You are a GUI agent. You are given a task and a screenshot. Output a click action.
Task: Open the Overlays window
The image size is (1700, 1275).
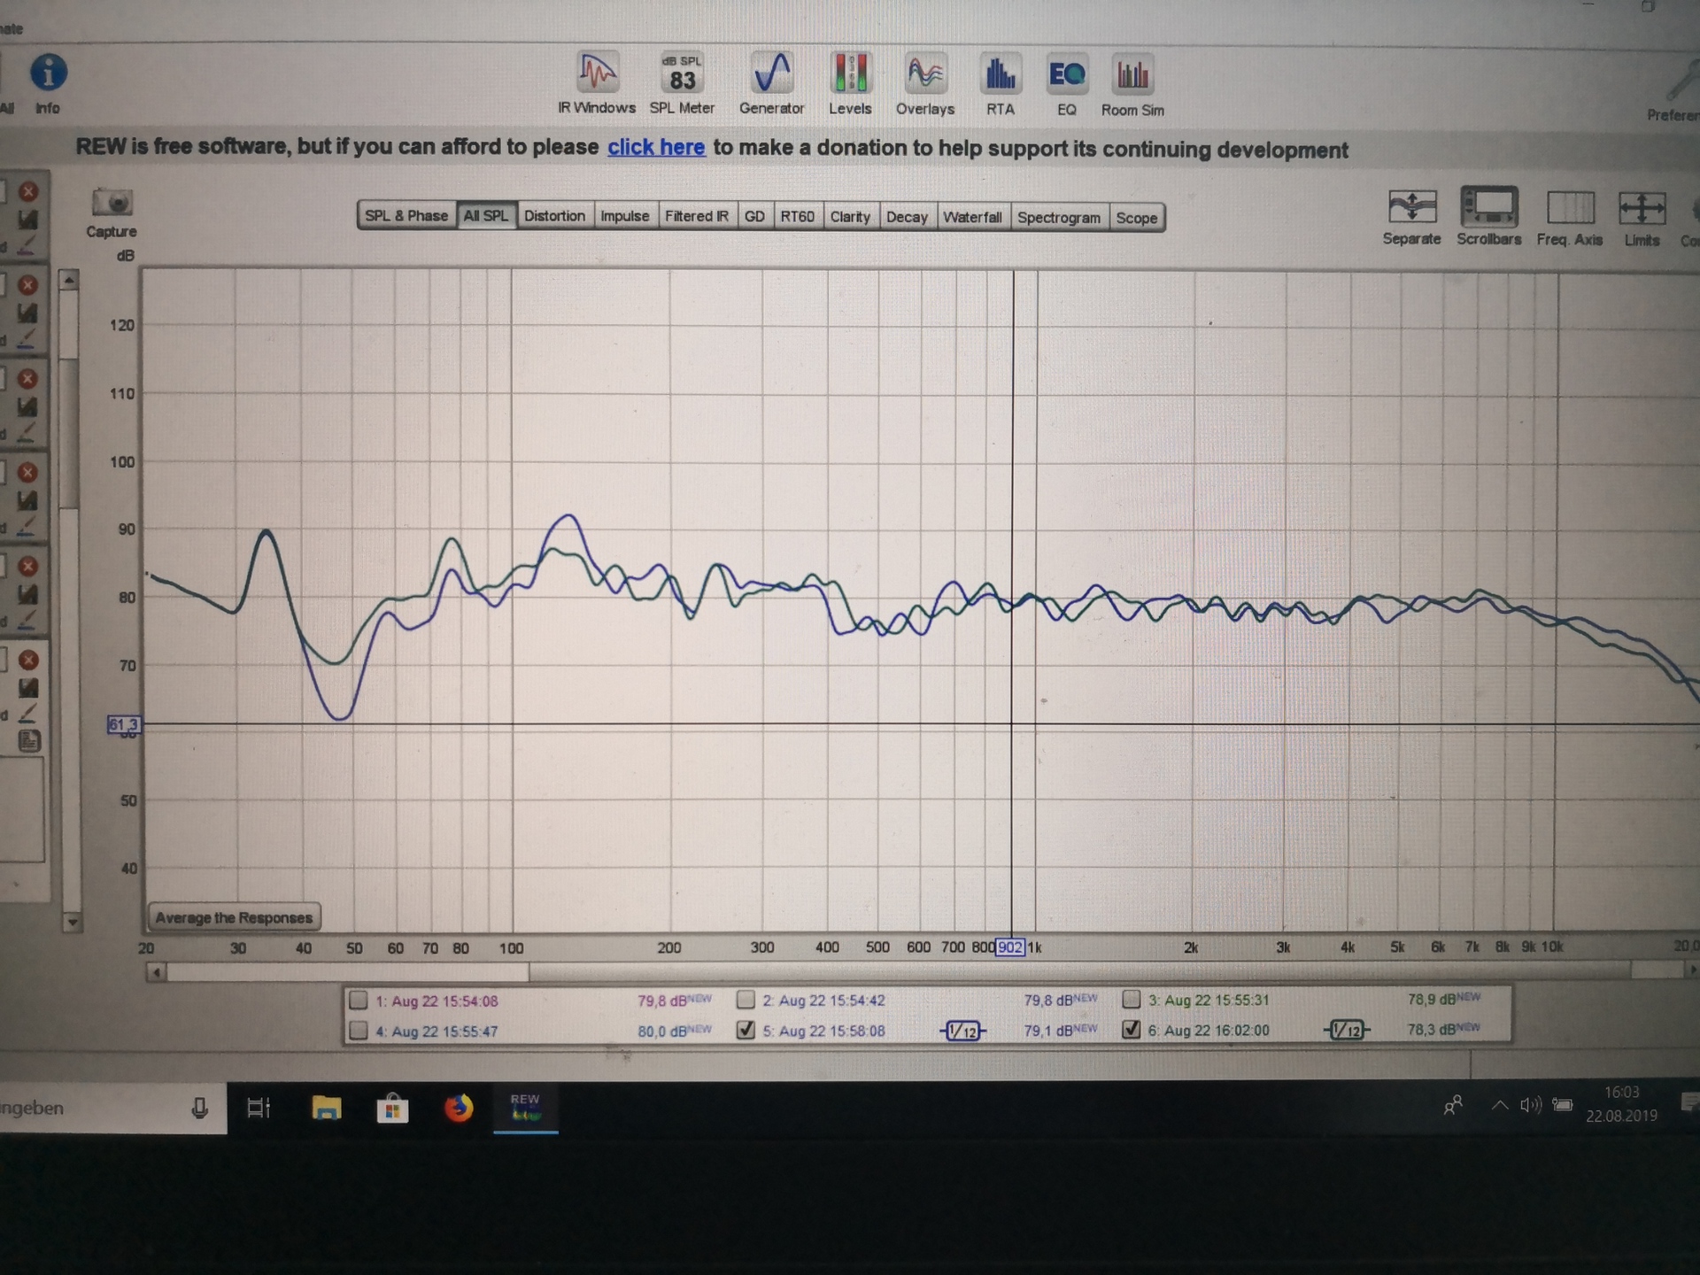(925, 83)
